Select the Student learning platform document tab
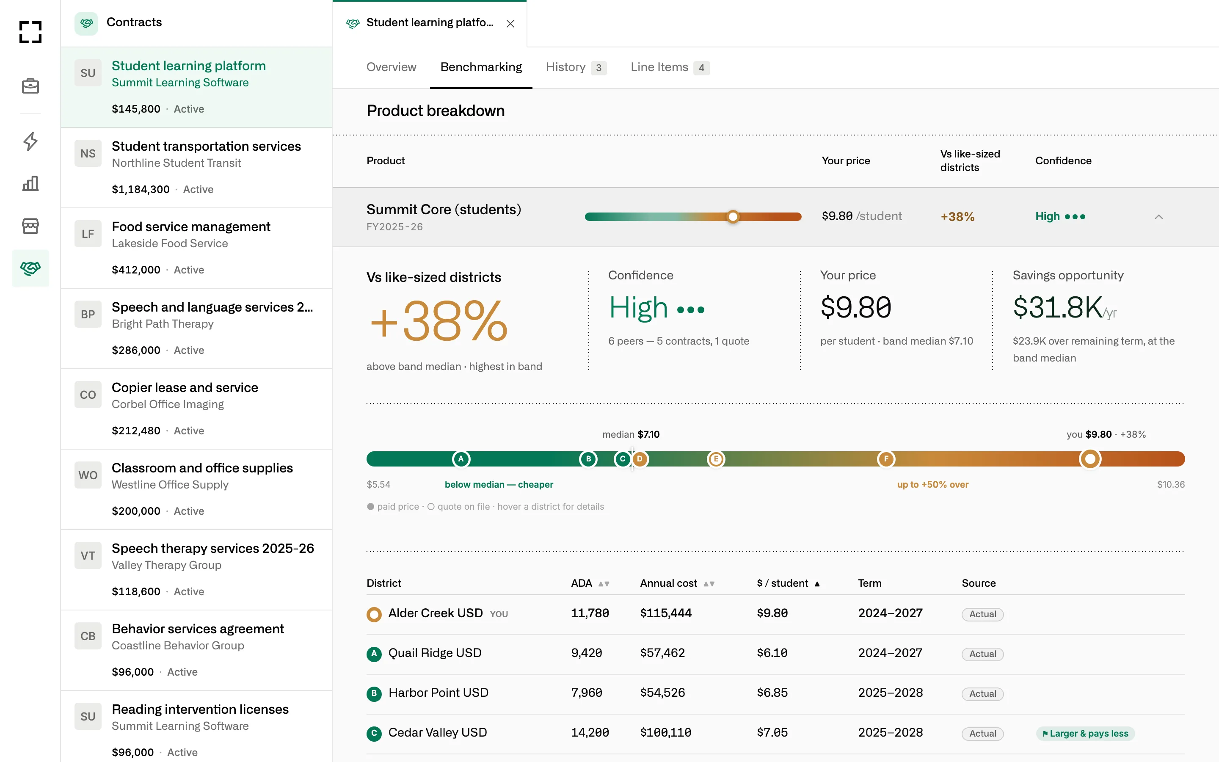The width and height of the screenshot is (1219, 762). pos(429,24)
